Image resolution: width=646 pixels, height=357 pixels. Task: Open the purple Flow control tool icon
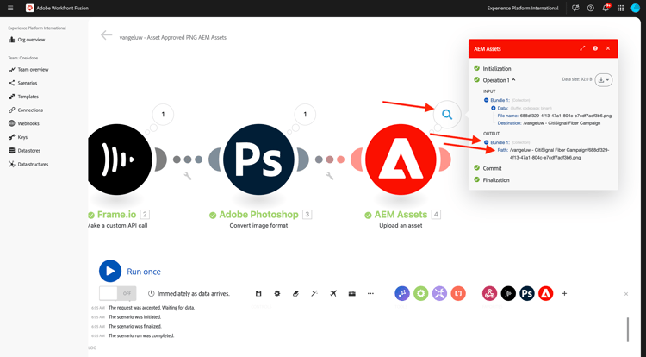coord(402,293)
